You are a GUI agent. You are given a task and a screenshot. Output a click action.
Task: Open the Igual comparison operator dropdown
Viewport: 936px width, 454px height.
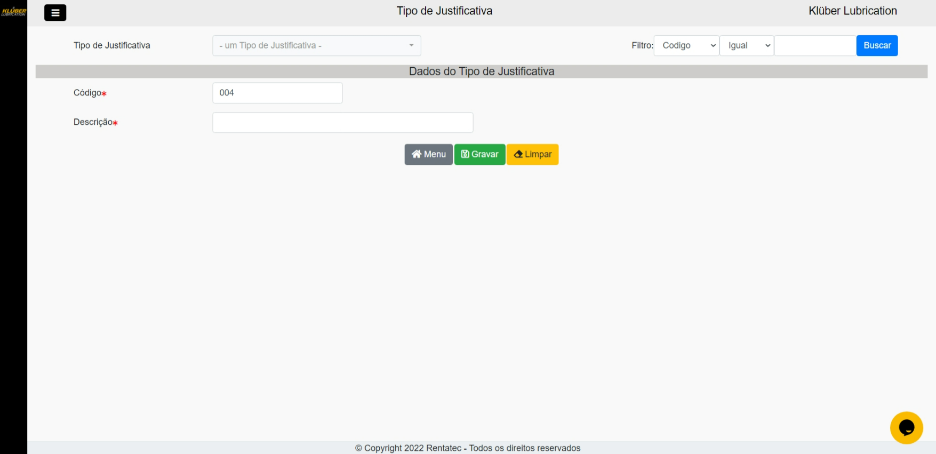click(747, 45)
